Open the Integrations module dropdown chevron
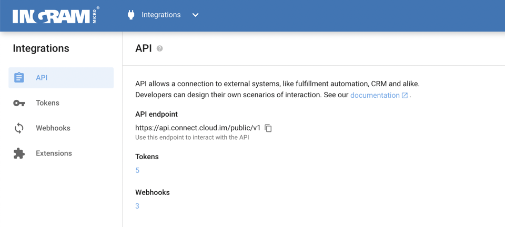Viewport: 505px width, 227px height. tap(195, 15)
